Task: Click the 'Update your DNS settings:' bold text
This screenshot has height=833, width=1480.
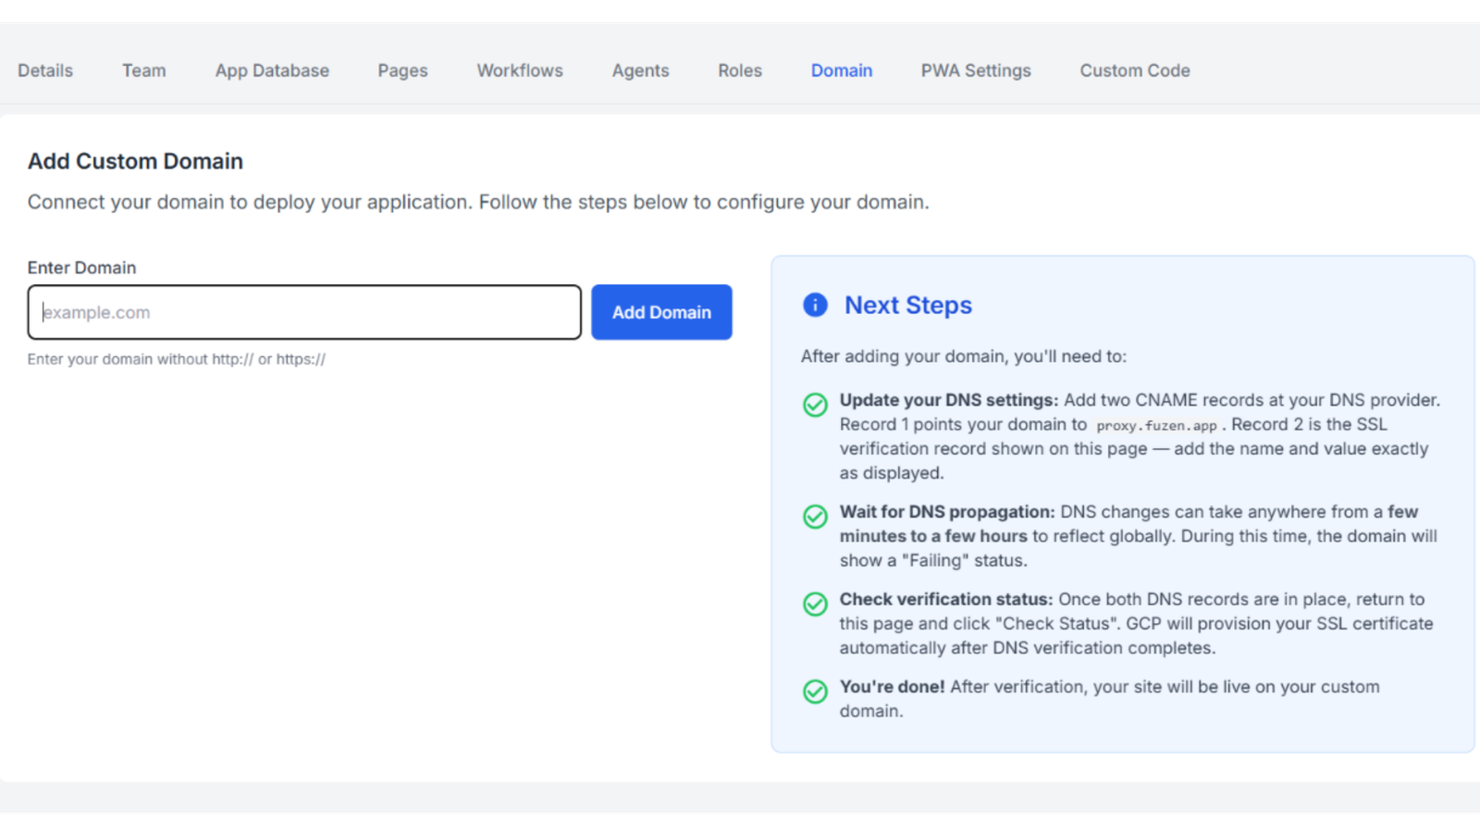Action: [x=949, y=400]
